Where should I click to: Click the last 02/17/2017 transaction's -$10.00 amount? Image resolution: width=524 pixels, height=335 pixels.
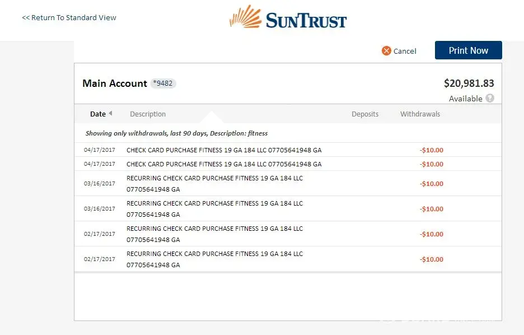pyautogui.click(x=432, y=259)
